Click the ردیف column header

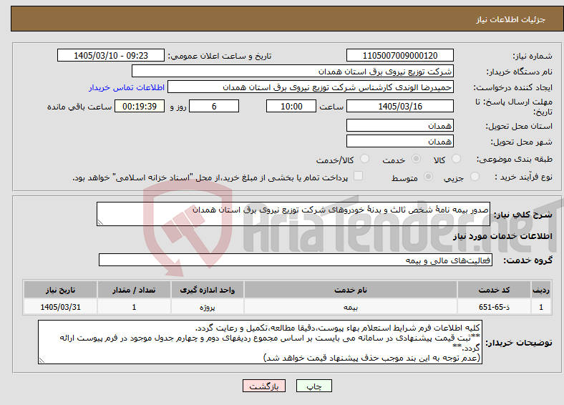[541, 290]
